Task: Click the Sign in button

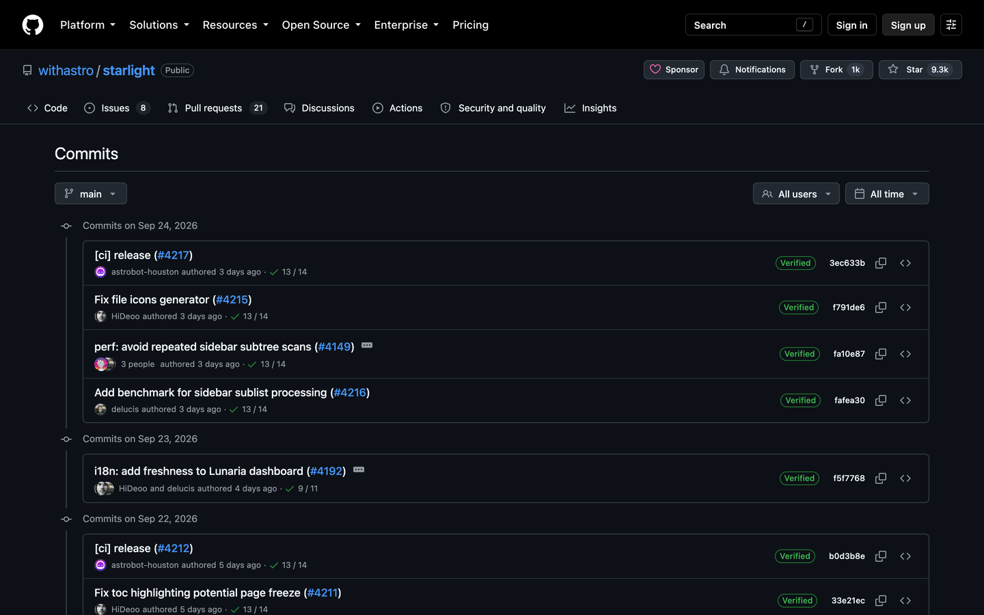Action: (851, 25)
